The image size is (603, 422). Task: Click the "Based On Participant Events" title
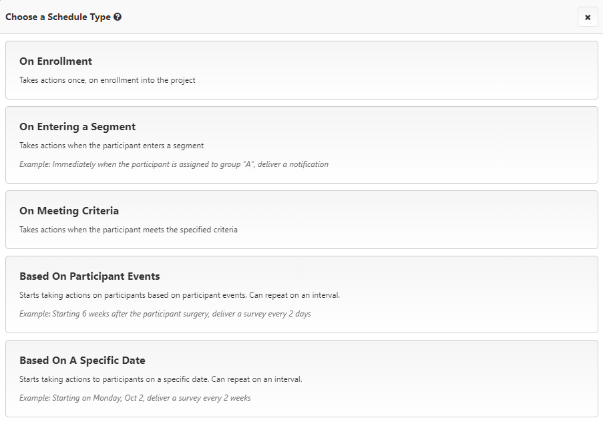point(89,276)
